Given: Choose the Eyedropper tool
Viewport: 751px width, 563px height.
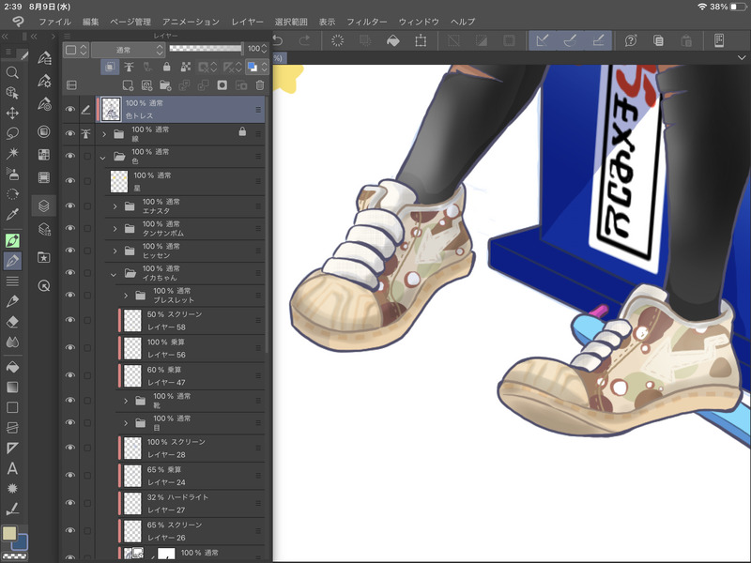Looking at the screenshot, I should click(x=12, y=215).
